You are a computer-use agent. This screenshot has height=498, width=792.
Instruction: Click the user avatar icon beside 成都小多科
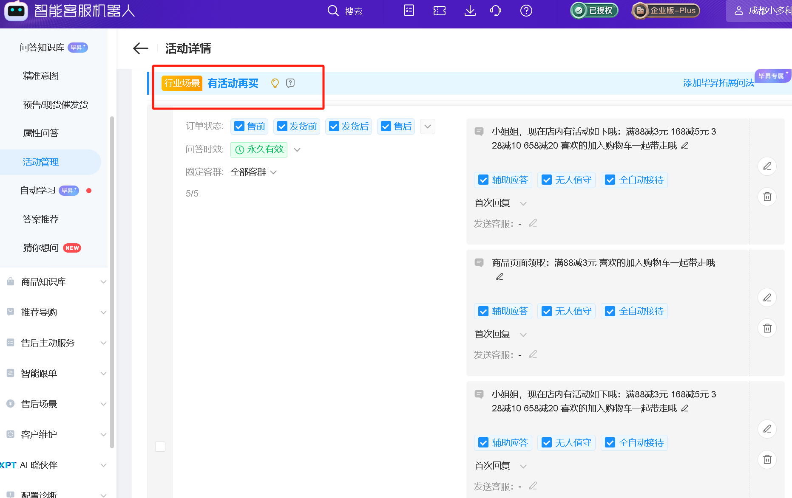click(x=739, y=11)
